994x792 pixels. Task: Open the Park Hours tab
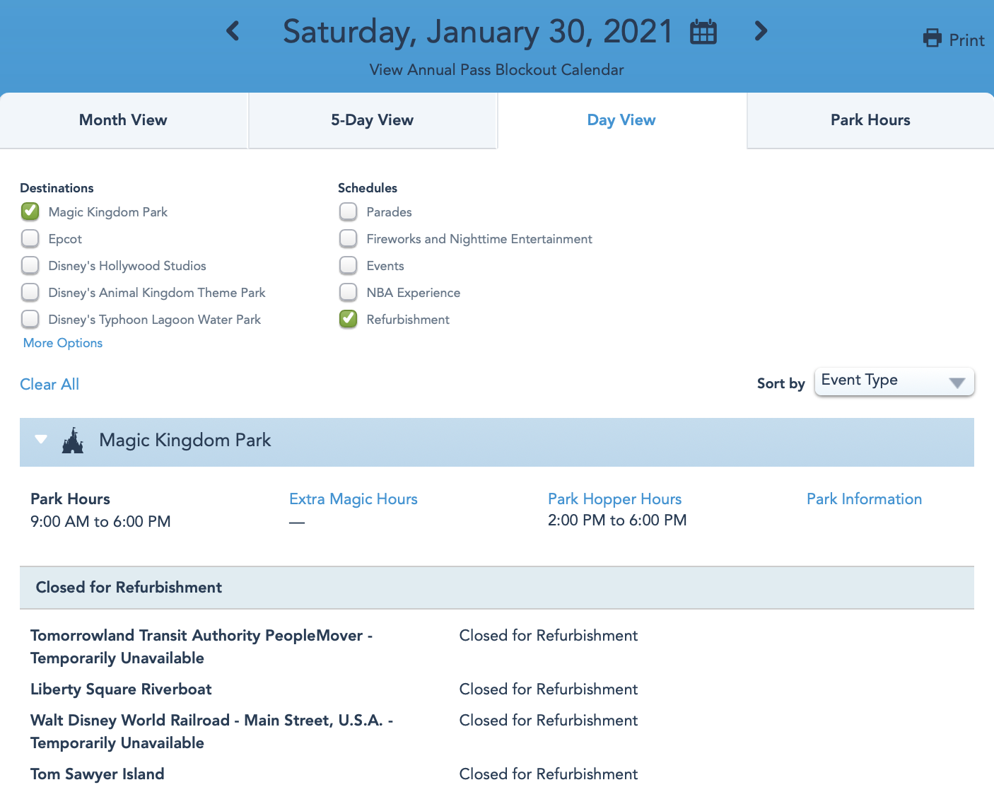pyautogui.click(x=870, y=120)
